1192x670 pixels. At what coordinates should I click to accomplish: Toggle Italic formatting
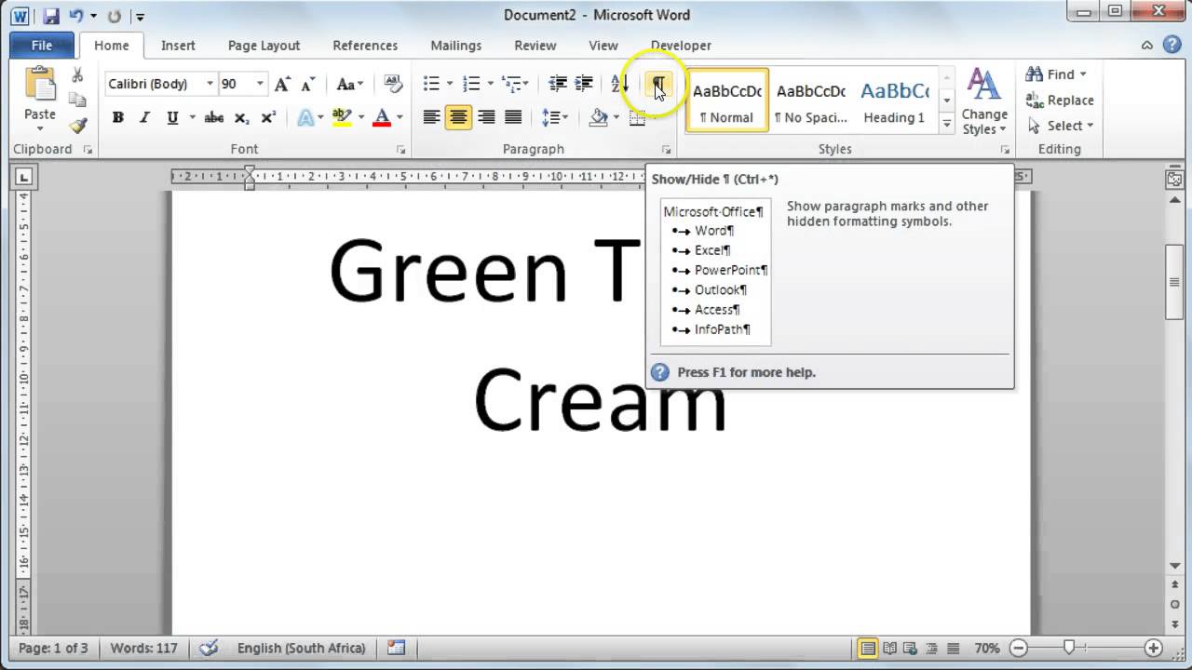click(x=144, y=117)
